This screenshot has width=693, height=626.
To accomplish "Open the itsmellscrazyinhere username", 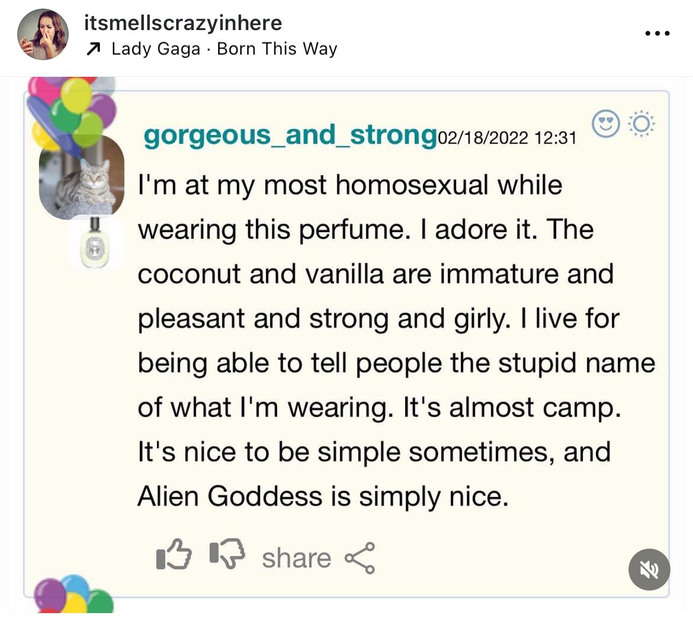I will [x=183, y=23].
